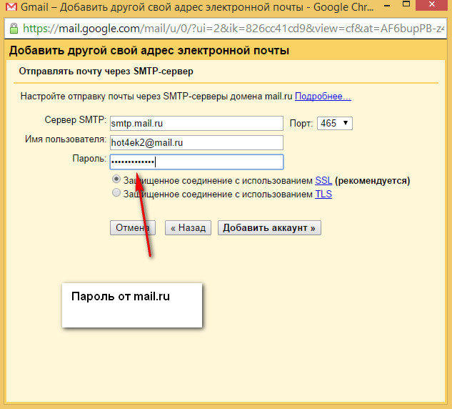This screenshot has height=409, width=452.
Task: Click the Имя пользователя: label
Action: [66, 139]
